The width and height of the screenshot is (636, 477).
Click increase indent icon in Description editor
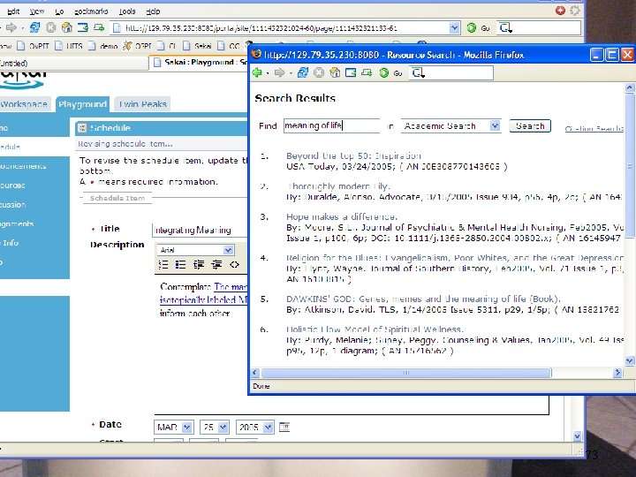click(x=216, y=264)
